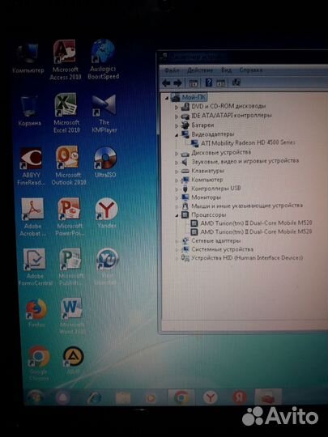Click the scan hardware changes toolbar icon

236,83
